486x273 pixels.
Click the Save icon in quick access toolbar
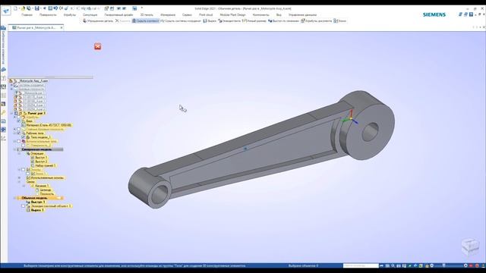coord(37,8)
